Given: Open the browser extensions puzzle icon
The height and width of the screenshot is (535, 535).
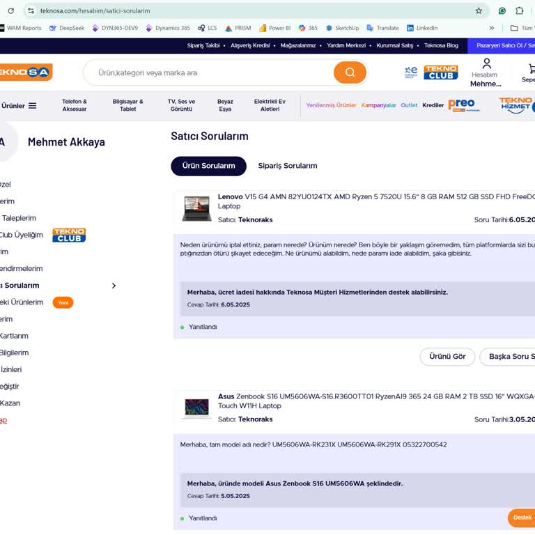Looking at the screenshot, I should coord(520,10).
